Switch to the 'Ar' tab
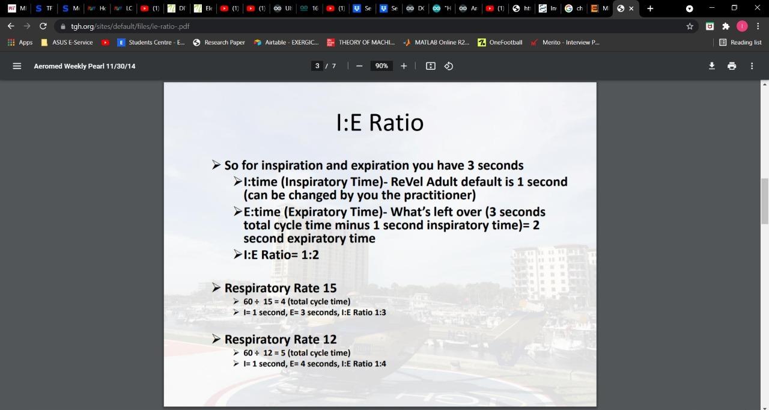The height and width of the screenshot is (410, 769). coord(467,8)
